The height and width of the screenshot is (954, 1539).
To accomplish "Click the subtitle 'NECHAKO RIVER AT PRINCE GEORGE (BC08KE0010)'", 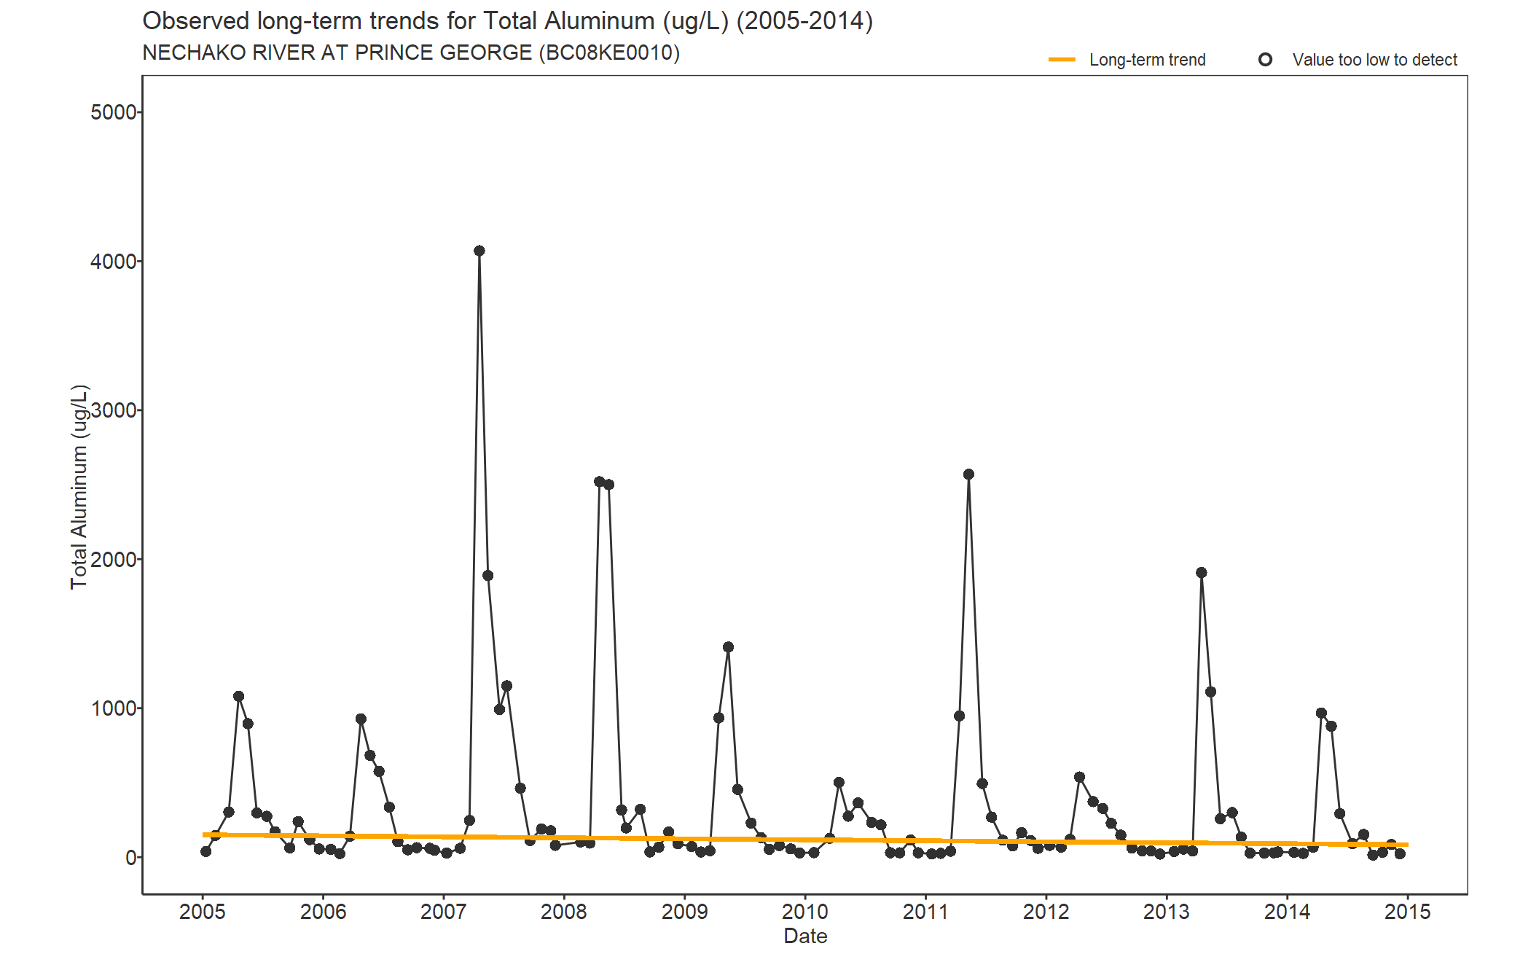I will pos(411,53).
